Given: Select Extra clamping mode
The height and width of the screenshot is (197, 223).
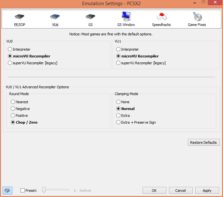Looking at the screenshot, I should point(118,116).
